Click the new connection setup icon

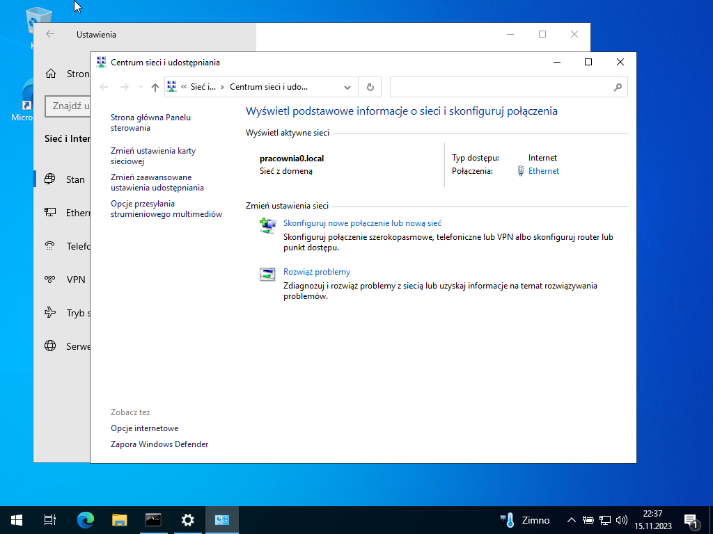(x=267, y=226)
